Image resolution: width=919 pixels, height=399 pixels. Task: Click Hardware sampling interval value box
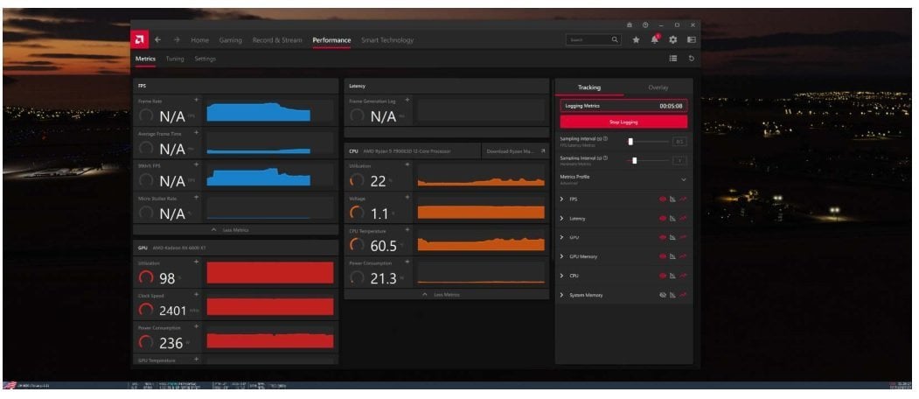point(680,161)
